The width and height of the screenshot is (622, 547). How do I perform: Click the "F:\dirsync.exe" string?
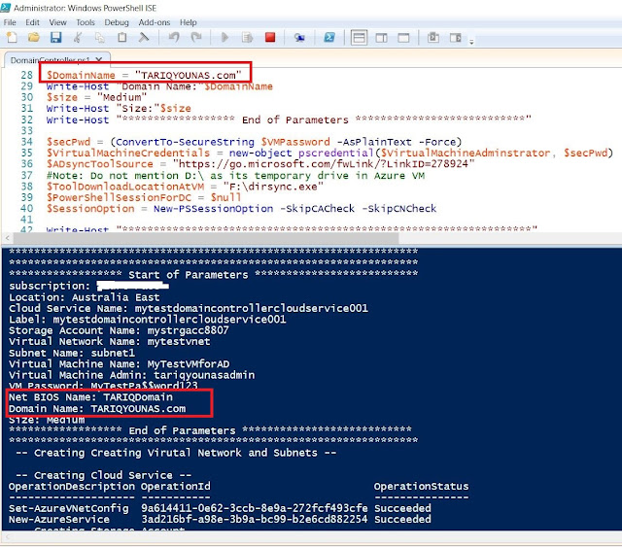point(273,187)
